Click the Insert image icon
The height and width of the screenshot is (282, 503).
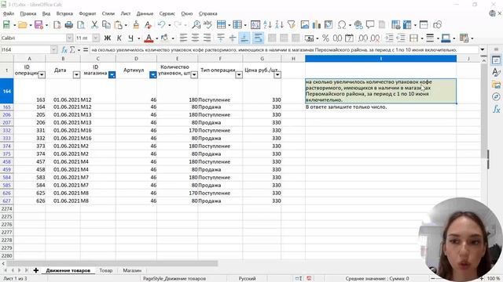click(x=305, y=24)
